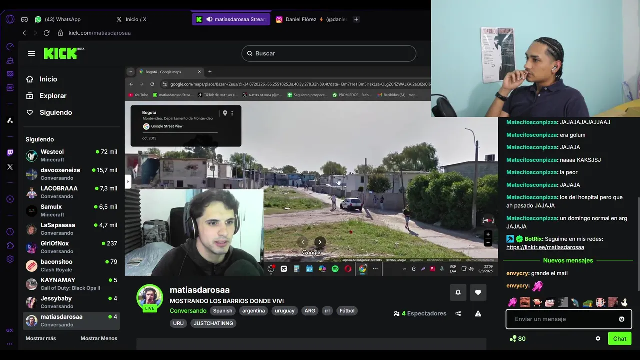Image resolution: width=640 pixels, height=360 pixels.
Task: Open X in Opera sidebar
Action: click(x=10, y=167)
